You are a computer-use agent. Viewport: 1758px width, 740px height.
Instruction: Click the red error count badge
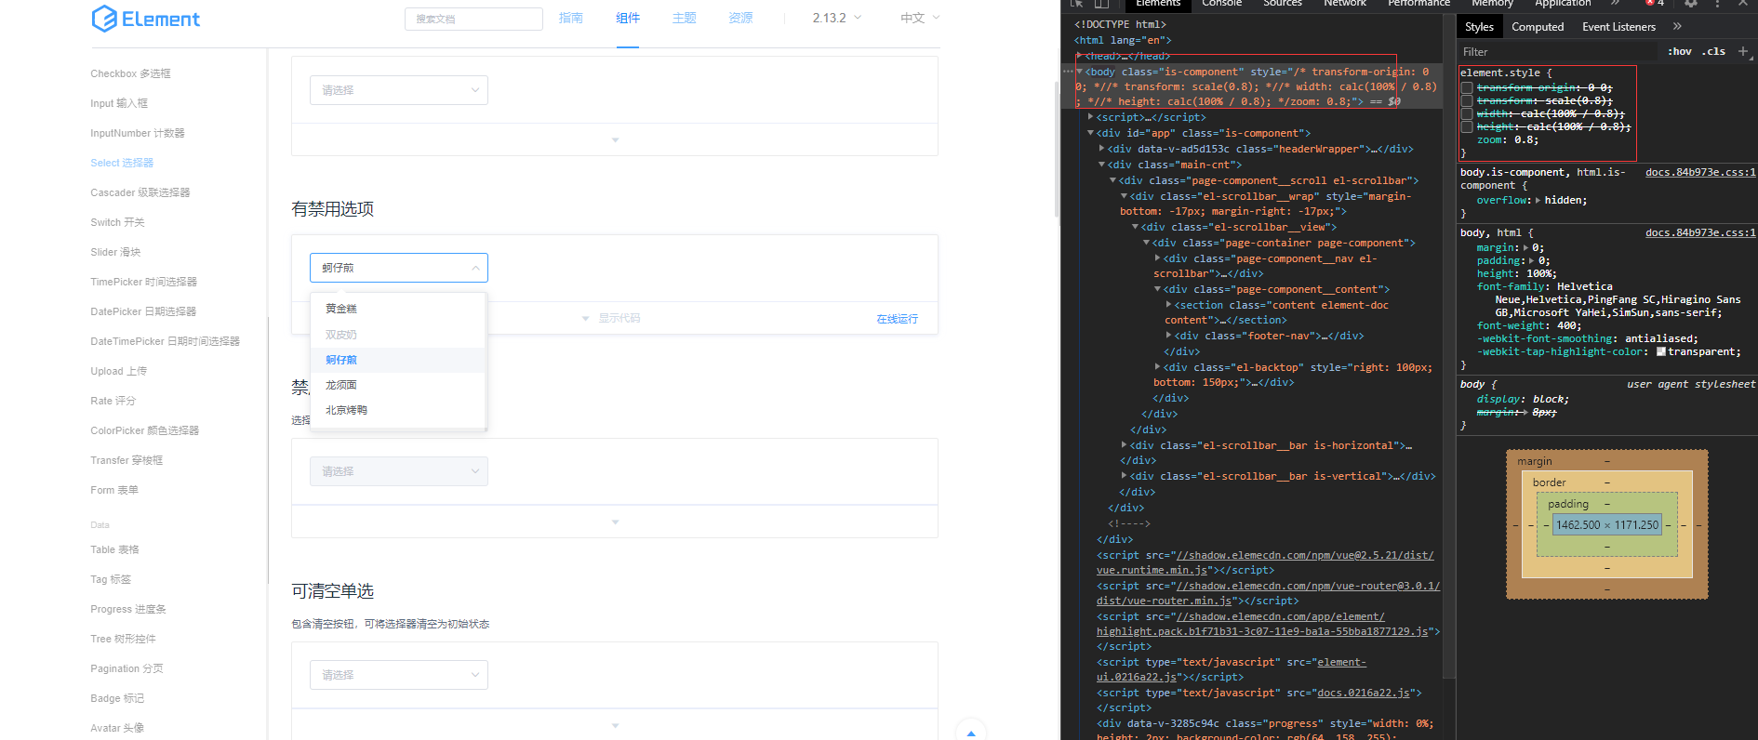click(1655, 4)
